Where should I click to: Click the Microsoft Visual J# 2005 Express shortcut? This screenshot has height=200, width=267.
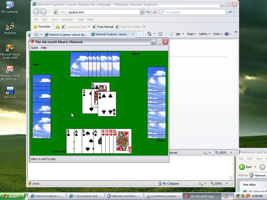(x=10, y=73)
